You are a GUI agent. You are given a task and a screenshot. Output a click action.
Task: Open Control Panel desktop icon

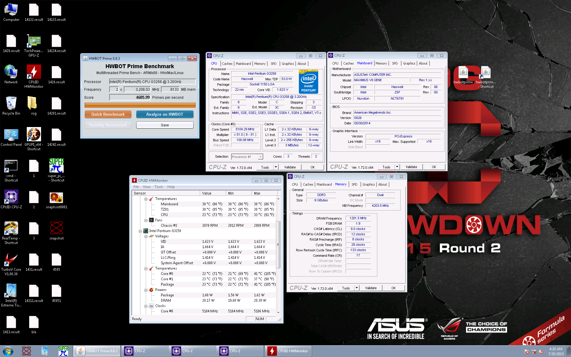pyautogui.click(x=11, y=137)
